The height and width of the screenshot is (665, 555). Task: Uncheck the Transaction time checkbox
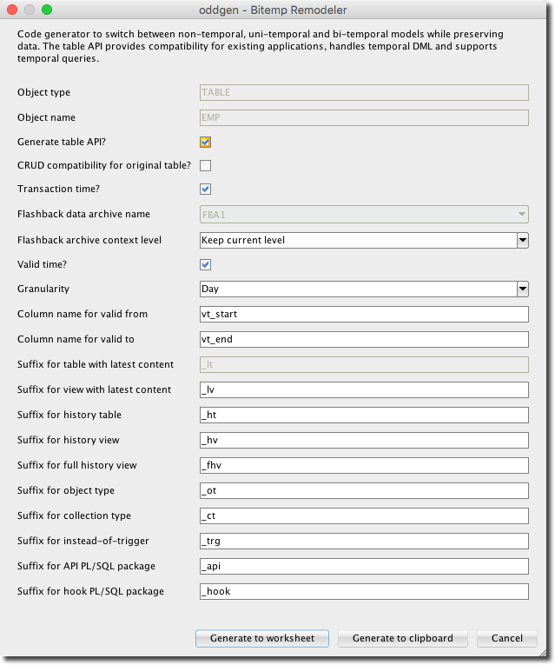[x=206, y=189]
